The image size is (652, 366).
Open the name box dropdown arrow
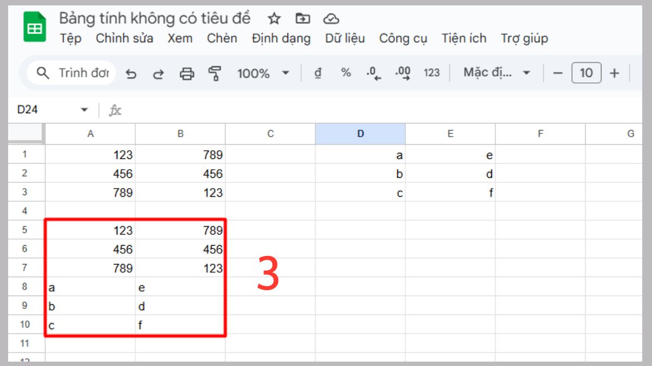pos(85,109)
